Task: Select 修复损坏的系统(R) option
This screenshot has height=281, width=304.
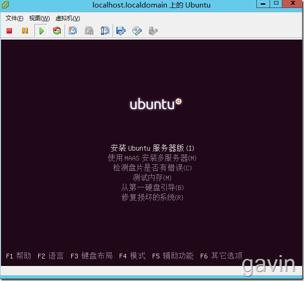Action: [152, 198]
